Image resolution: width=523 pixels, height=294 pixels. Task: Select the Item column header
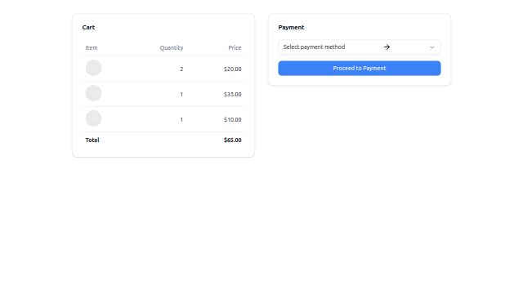point(92,47)
